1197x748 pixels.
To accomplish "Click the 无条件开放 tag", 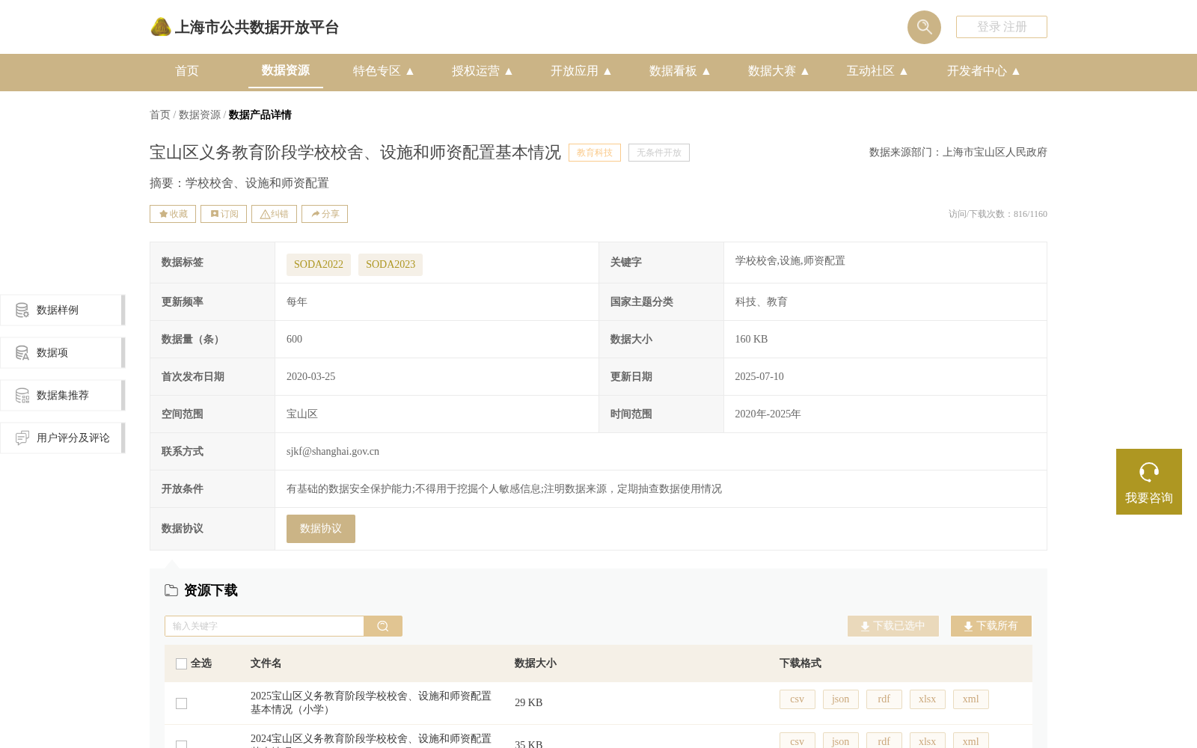I will click(659, 153).
